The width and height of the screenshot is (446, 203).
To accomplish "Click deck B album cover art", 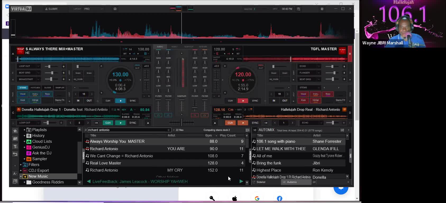I will [x=342, y=50].
